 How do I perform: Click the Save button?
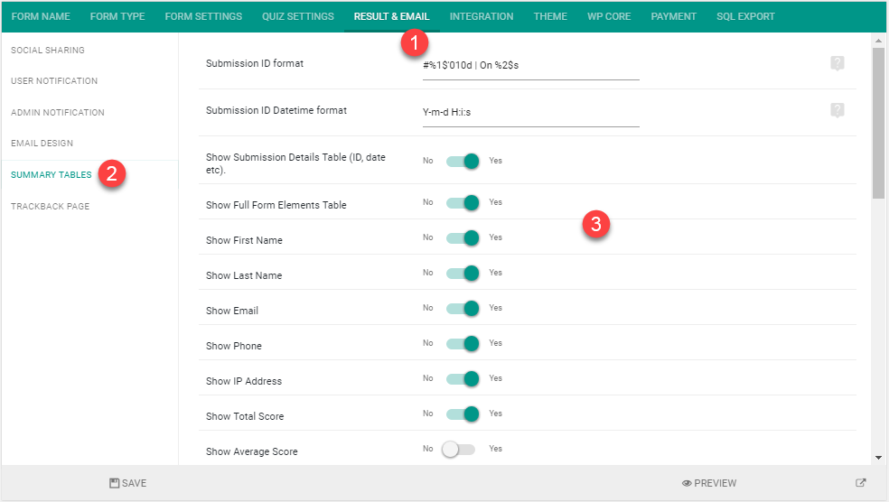[x=128, y=483]
